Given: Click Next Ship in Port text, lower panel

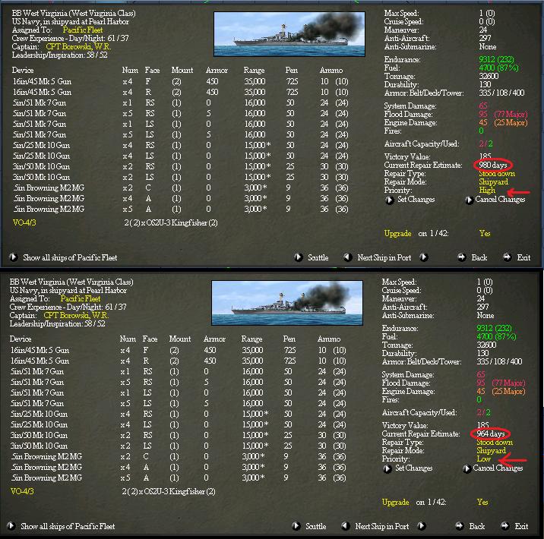Looking at the screenshot, I should click(x=382, y=526).
